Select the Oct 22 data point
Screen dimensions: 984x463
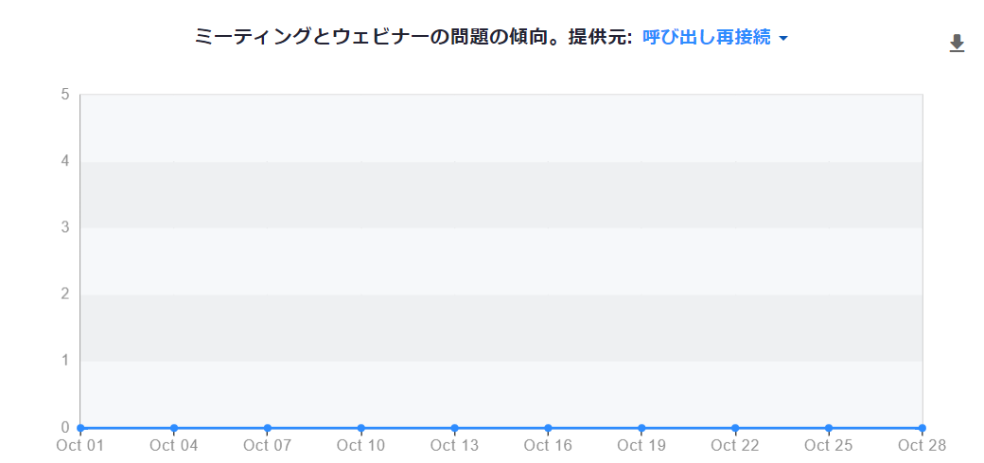pos(735,428)
